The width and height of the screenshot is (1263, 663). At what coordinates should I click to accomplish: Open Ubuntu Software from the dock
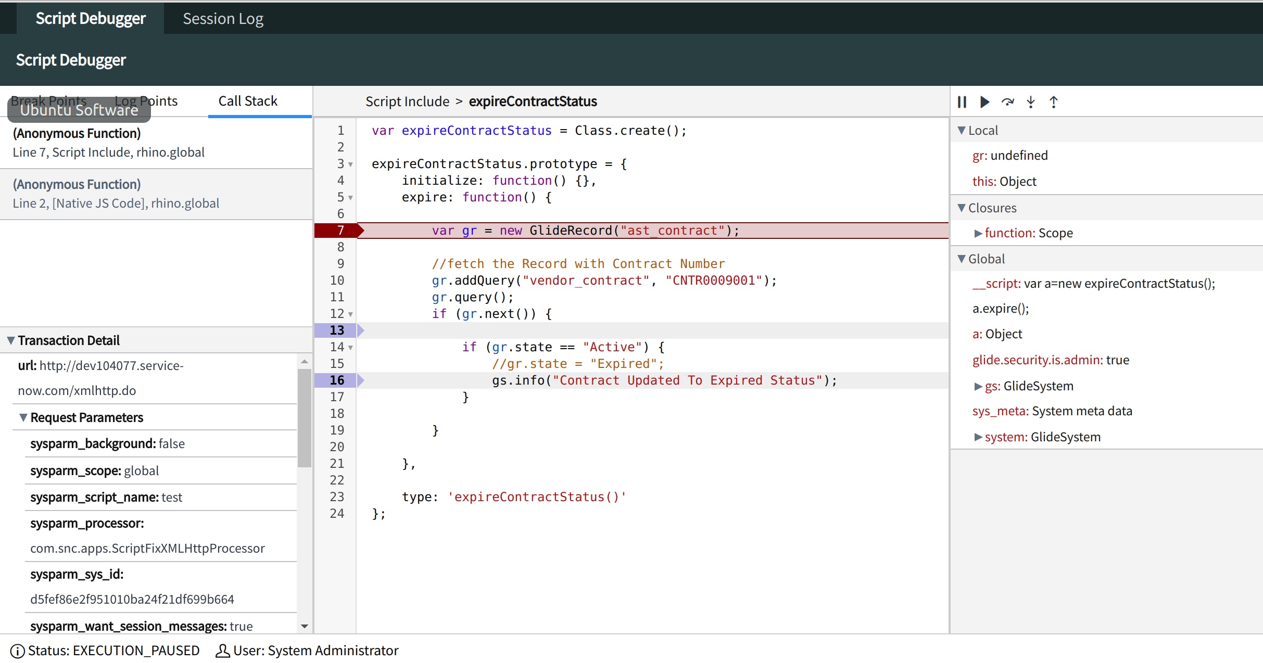click(x=78, y=110)
